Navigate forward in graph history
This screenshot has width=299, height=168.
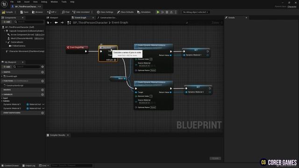(62, 23)
